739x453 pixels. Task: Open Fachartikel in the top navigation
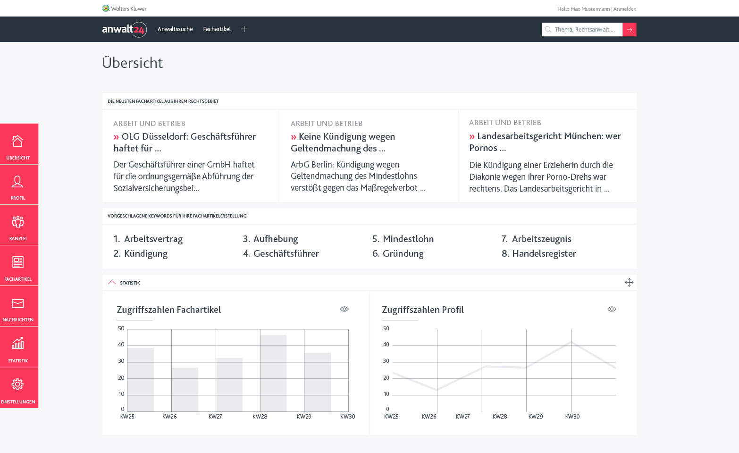pos(217,29)
